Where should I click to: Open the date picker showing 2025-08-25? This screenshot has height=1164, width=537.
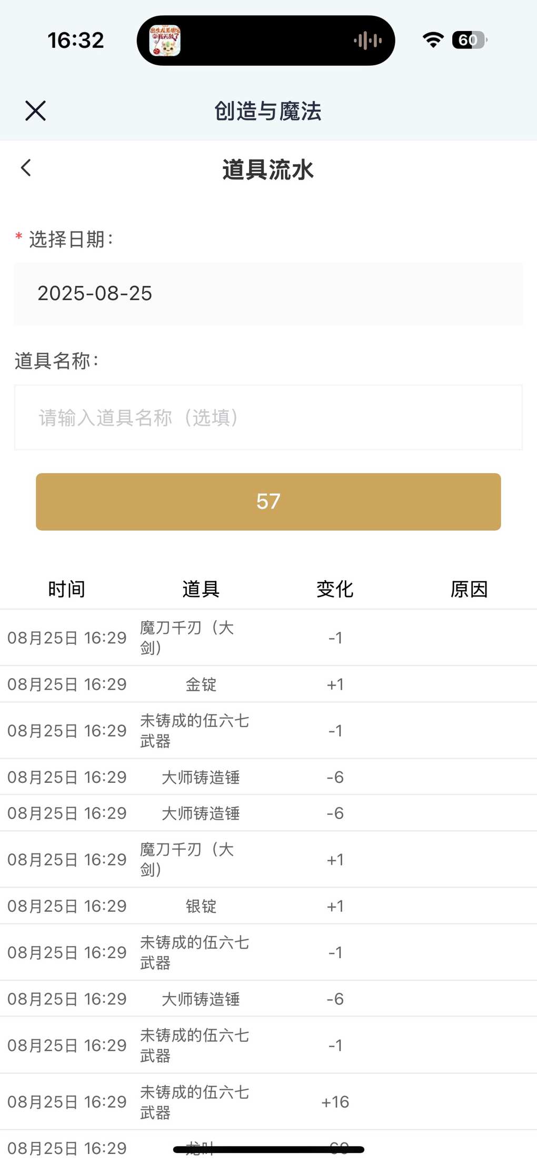click(268, 294)
